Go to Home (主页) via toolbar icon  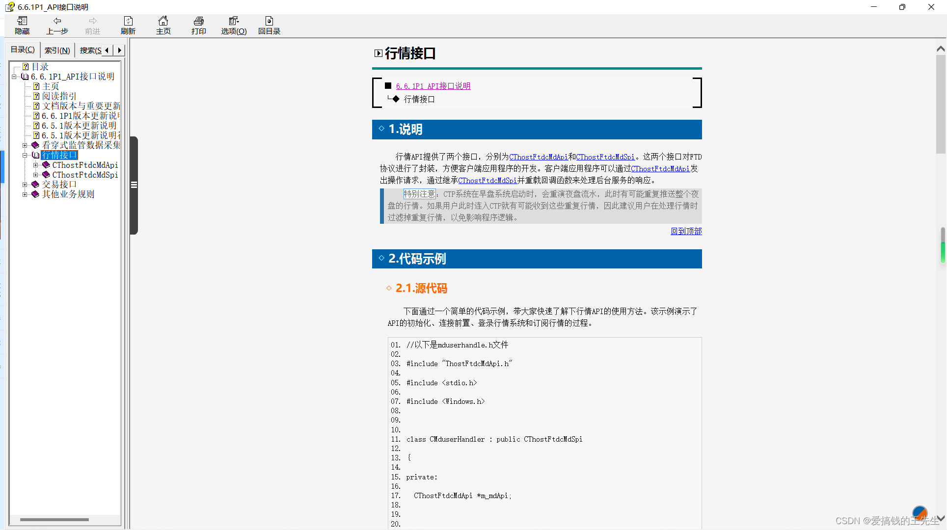click(163, 21)
